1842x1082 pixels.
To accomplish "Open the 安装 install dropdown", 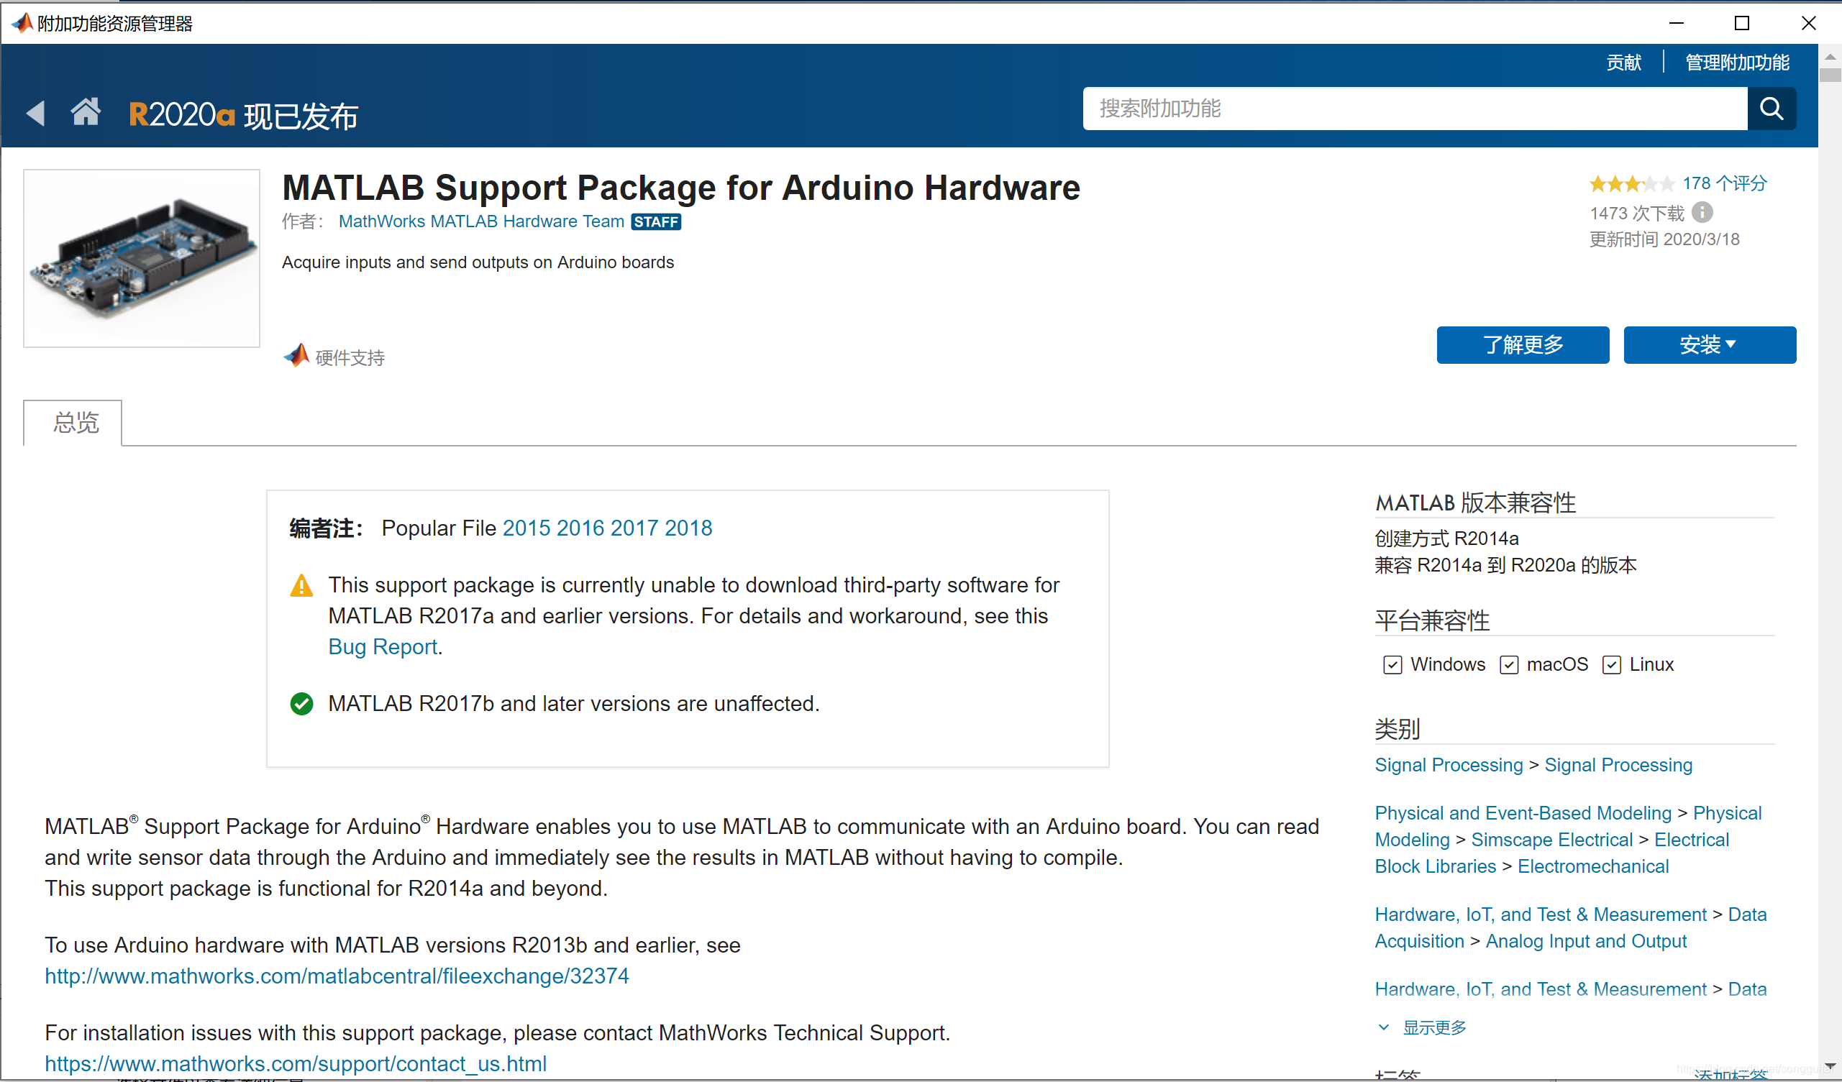I will [x=1709, y=345].
